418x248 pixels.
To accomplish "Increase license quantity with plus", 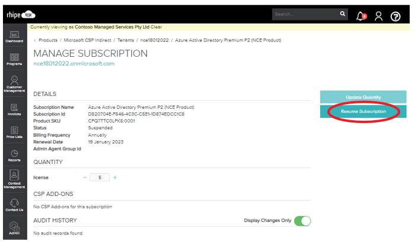I will coord(115,177).
